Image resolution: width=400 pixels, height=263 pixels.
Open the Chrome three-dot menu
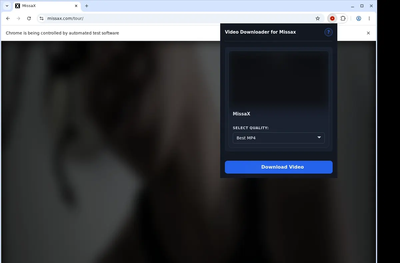pos(369,19)
